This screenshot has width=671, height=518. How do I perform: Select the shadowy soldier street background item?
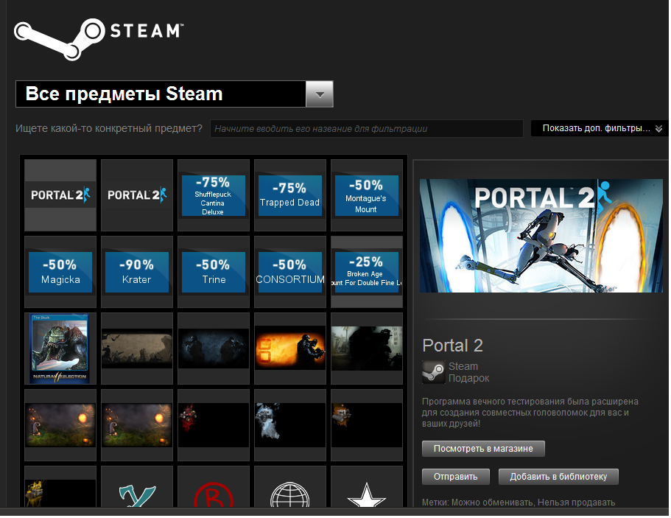point(367,349)
